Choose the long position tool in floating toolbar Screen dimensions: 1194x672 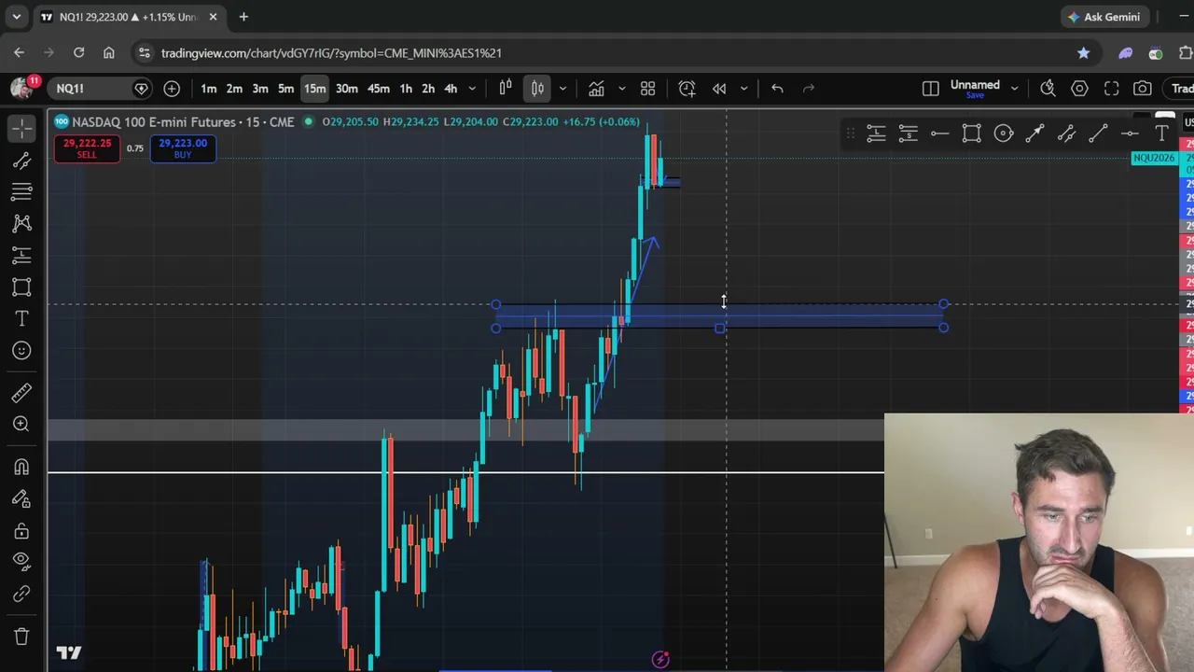876,133
